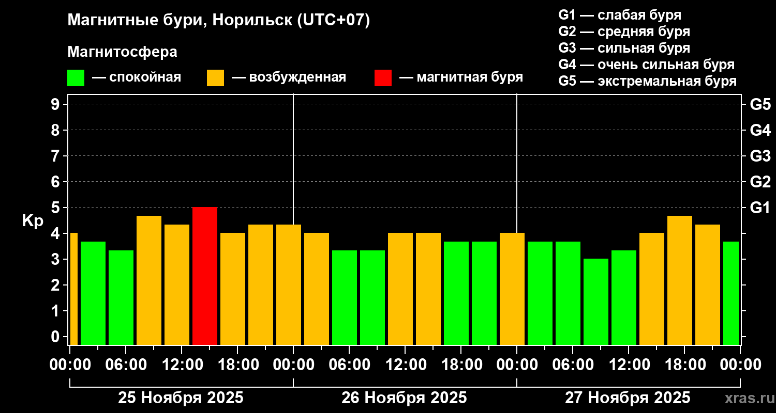The width and height of the screenshot is (776, 413).
Task: Click the orange 'возбужденная' legend swatch
Action: tap(215, 78)
